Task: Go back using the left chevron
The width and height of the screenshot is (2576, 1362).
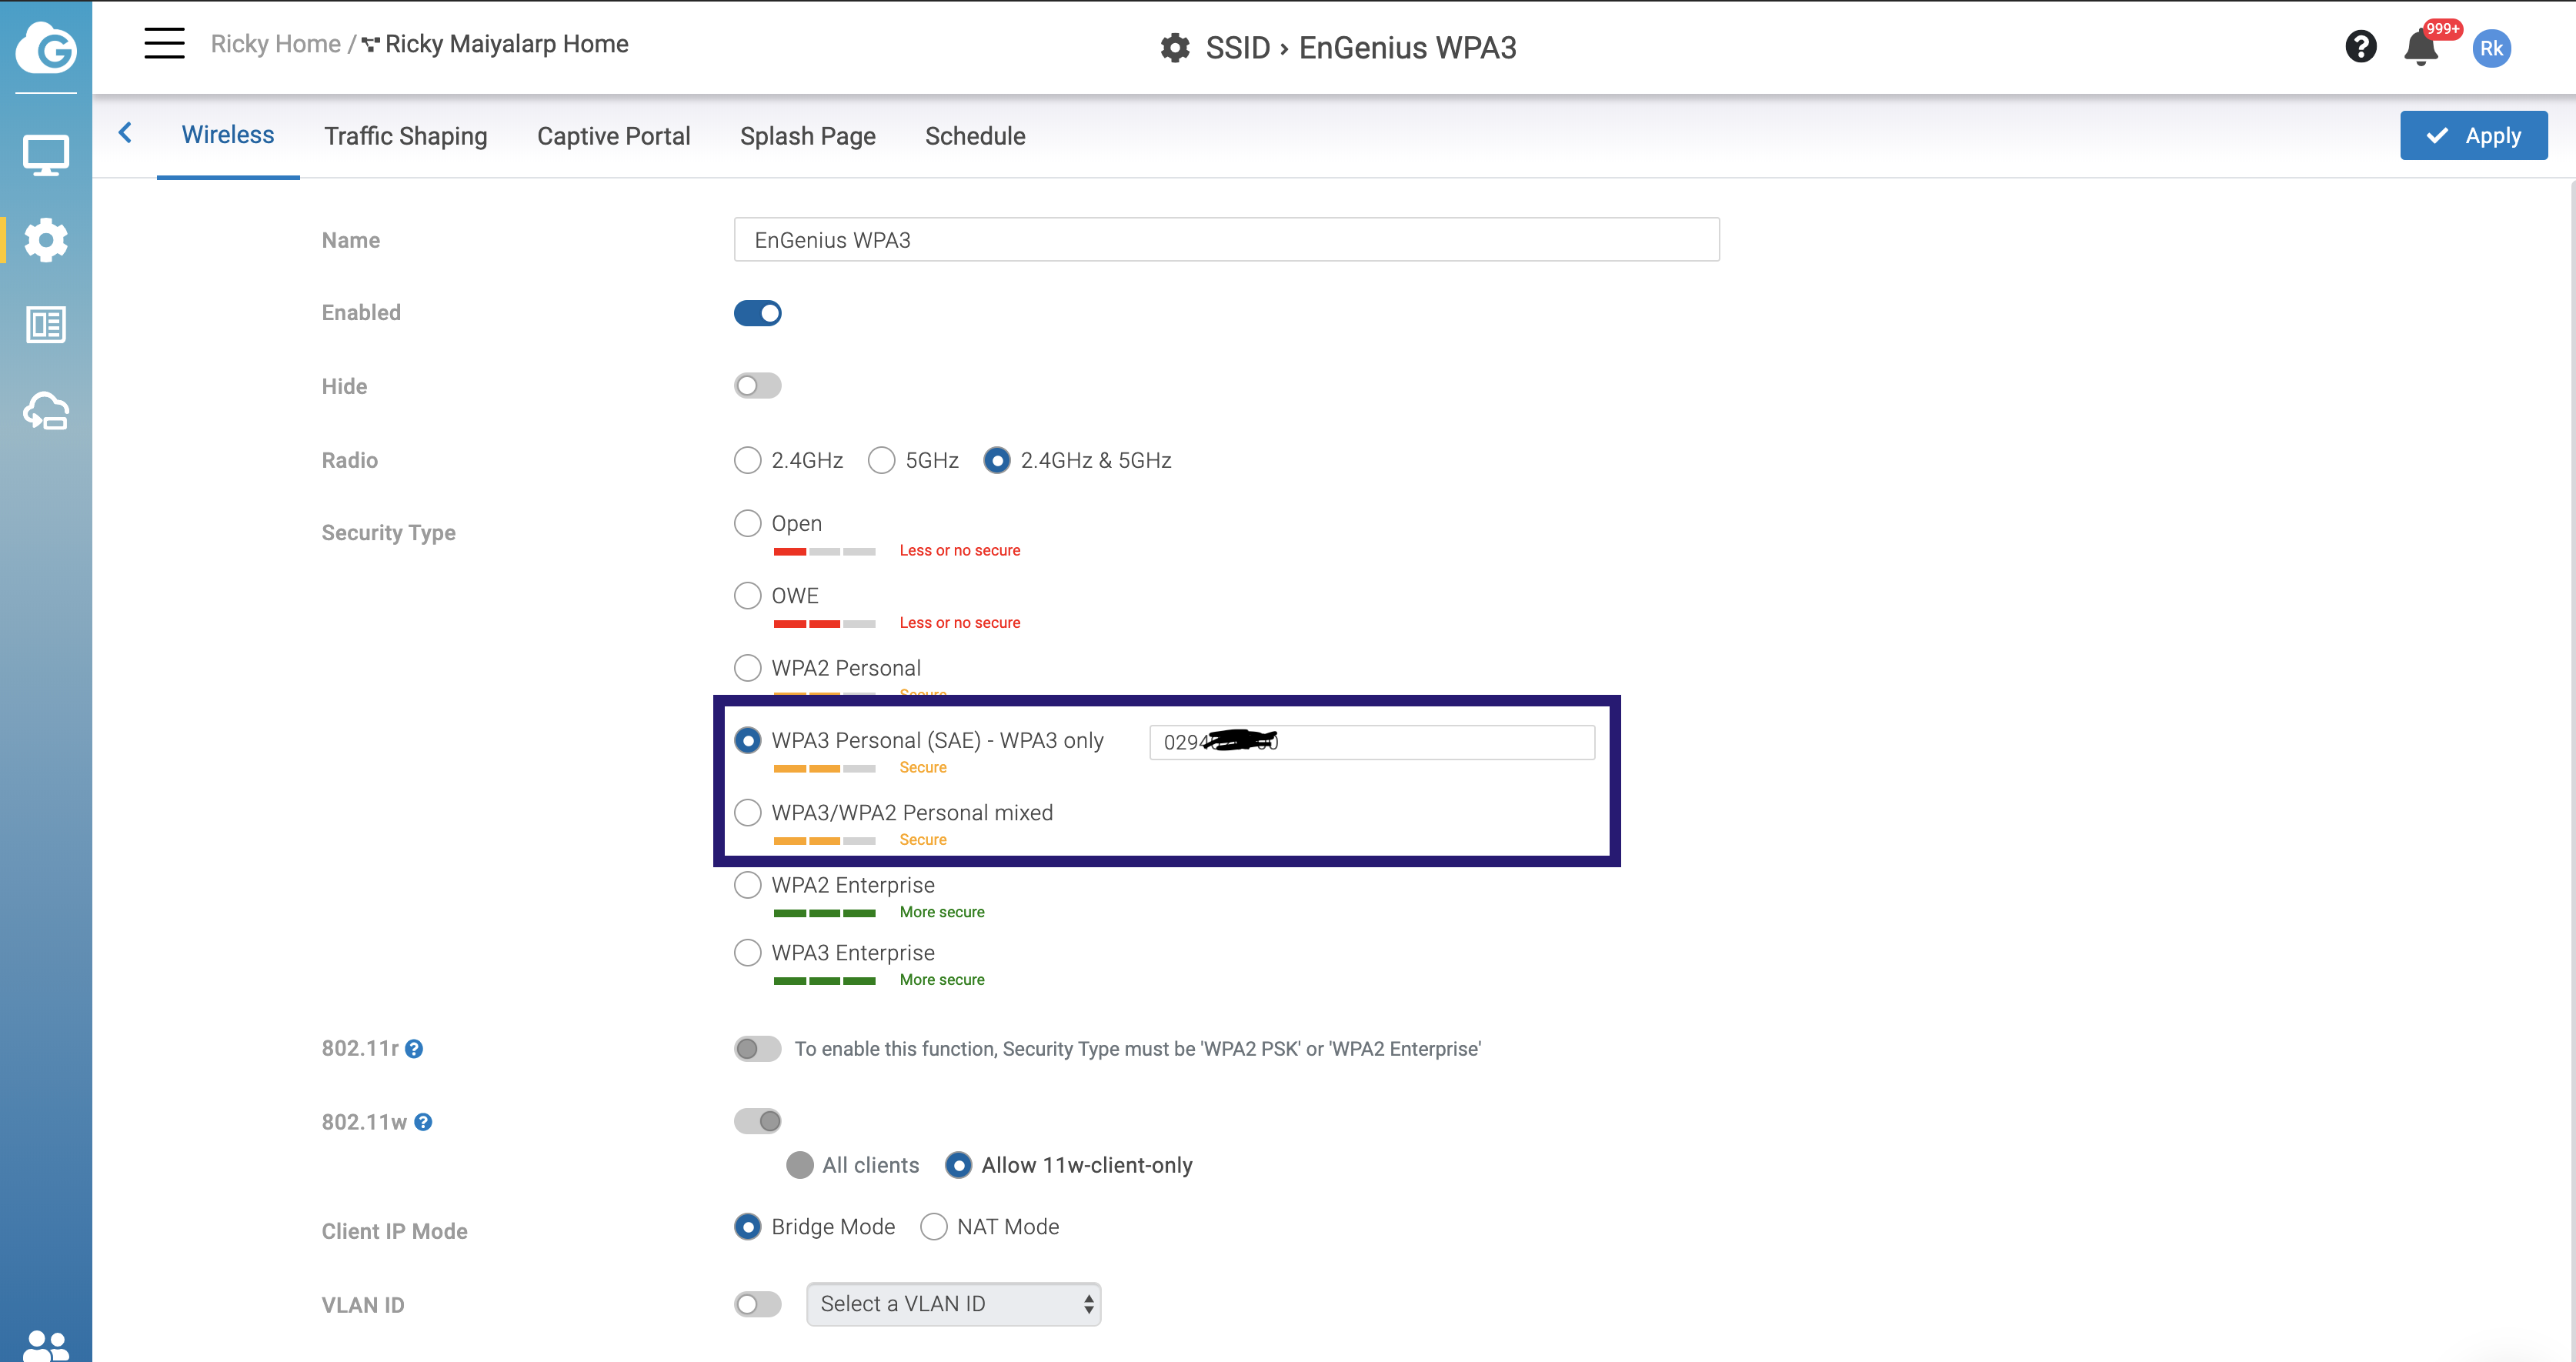Action: point(125,132)
